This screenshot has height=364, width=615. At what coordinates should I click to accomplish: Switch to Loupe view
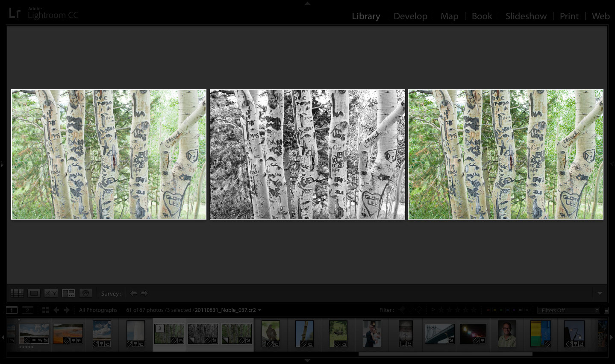point(34,293)
